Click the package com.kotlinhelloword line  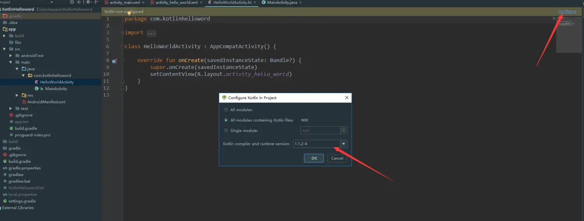[167, 19]
